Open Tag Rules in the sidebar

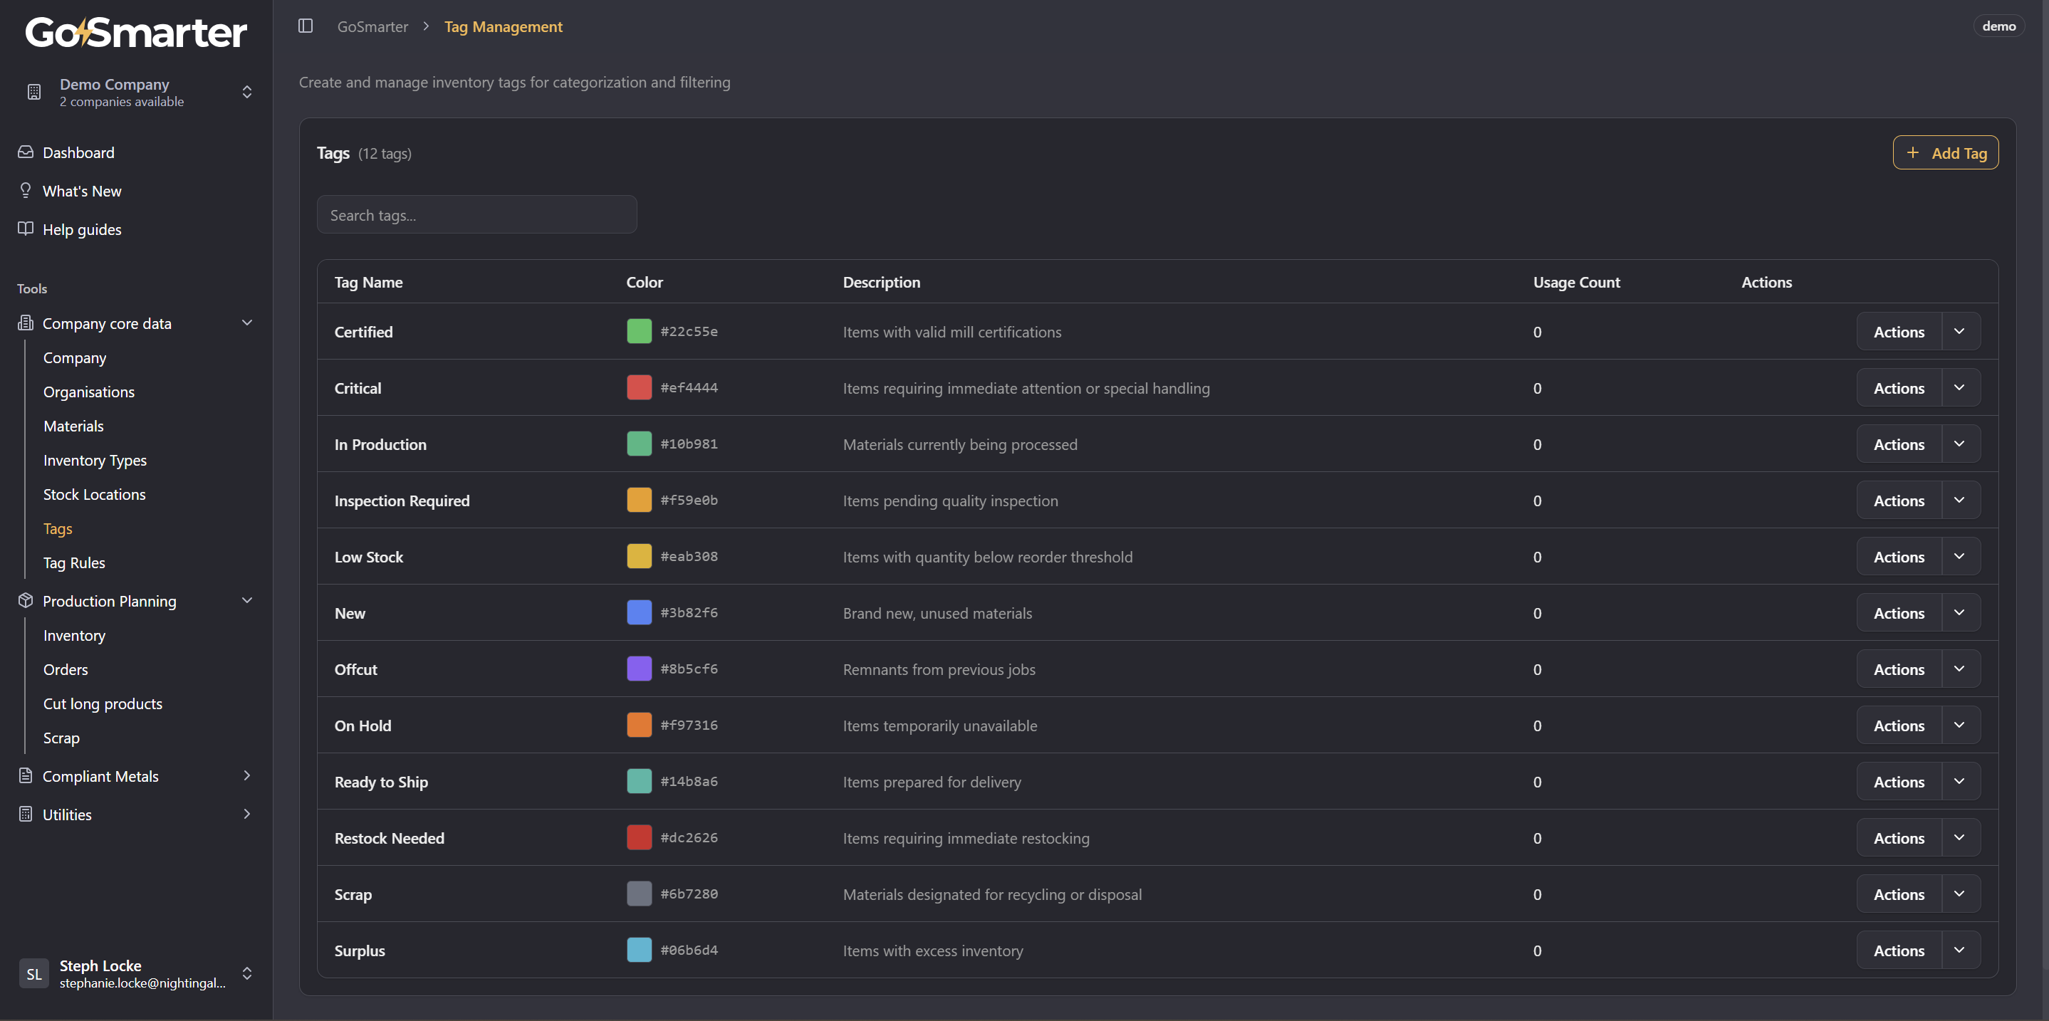[74, 562]
